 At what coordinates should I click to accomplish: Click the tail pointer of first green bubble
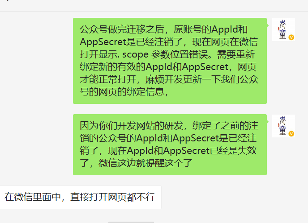coord(268,25)
